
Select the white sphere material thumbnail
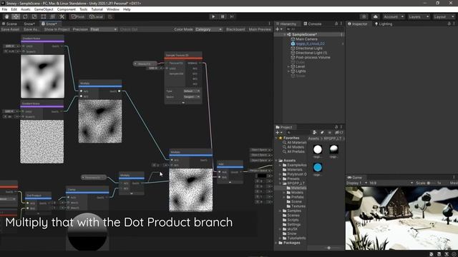click(x=318, y=149)
